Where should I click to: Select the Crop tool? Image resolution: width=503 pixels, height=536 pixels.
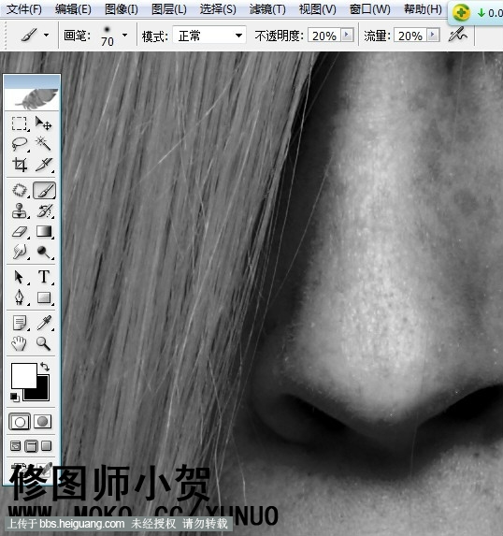19,165
